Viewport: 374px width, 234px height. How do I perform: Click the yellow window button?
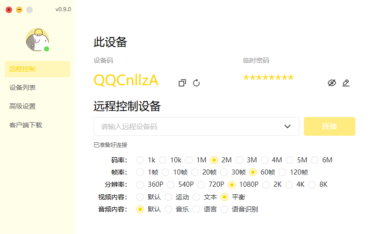(x=19, y=10)
